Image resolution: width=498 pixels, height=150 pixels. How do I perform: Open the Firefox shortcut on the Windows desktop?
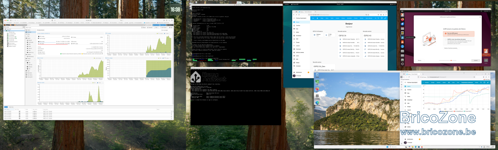317,89
